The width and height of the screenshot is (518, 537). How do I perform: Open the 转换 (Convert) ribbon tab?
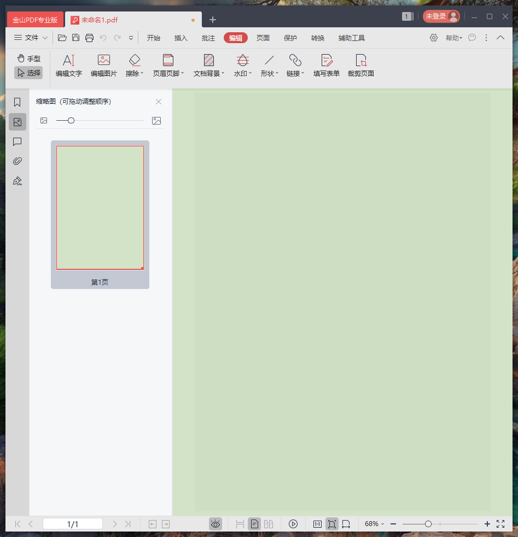(318, 38)
